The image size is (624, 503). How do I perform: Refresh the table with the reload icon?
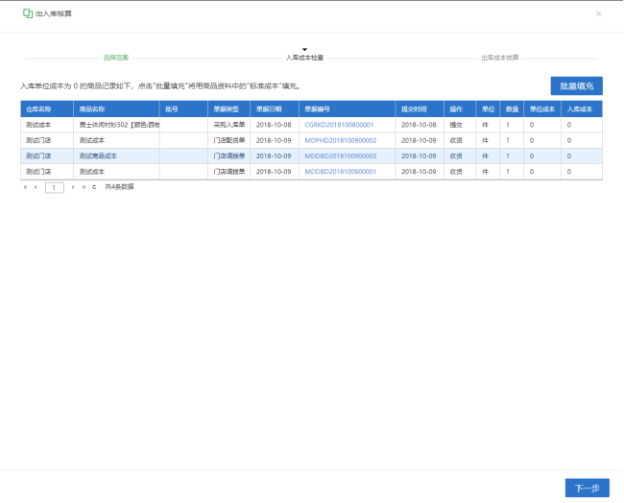coord(94,187)
